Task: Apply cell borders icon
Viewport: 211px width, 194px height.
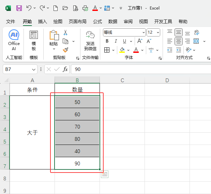Action: click(x=107, y=50)
